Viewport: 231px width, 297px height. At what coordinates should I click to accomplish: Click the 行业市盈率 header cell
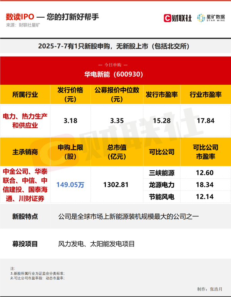206,94
